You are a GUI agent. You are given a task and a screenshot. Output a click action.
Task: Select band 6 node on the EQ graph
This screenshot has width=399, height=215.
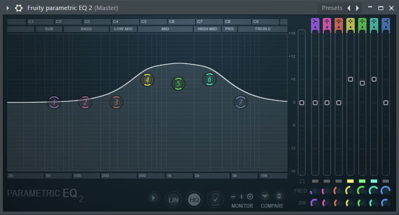coord(210,80)
